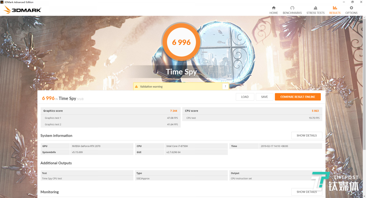366x198 pixels.
Task: Click the 3DMark logo in header
Action: coord(22,10)
